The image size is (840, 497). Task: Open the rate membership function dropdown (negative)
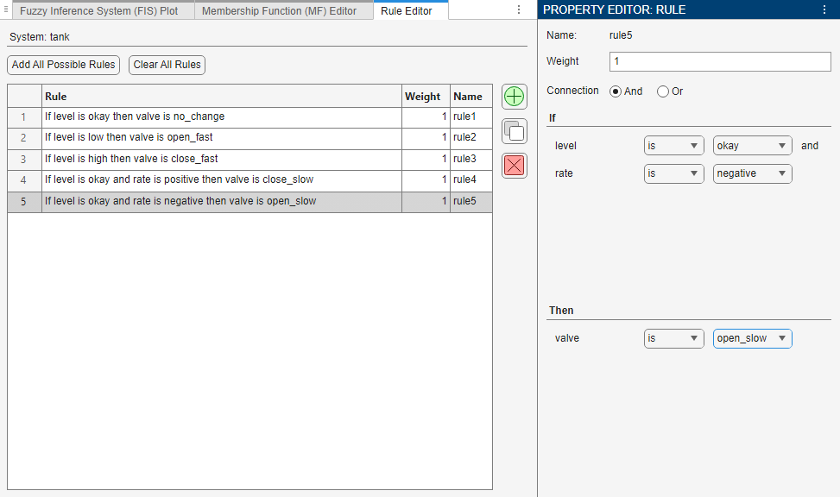click(x=752, y=173)
